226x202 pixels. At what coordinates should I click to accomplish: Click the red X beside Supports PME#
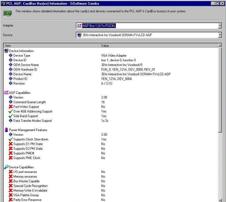click(x=11, y=153)
